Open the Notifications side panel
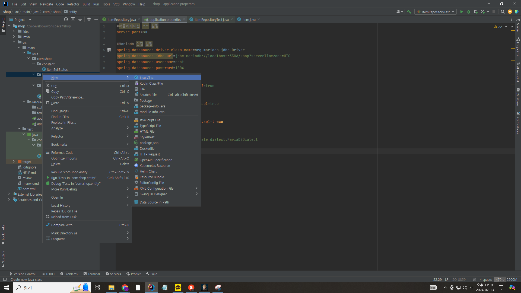This screenshot has width=521, height=293. [518, 123]
